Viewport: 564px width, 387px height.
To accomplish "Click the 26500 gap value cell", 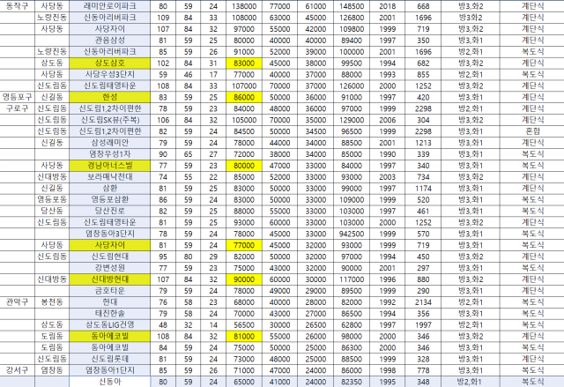I will pyautogui.click(x=315, y=324).
